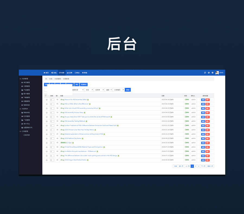Go to 首页 in top navigation
Viewport: 244px width, 214px height.
pos(46,73)
